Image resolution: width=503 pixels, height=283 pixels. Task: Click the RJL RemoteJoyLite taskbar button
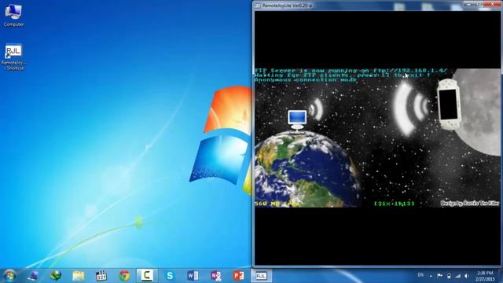tap(261, 276)
